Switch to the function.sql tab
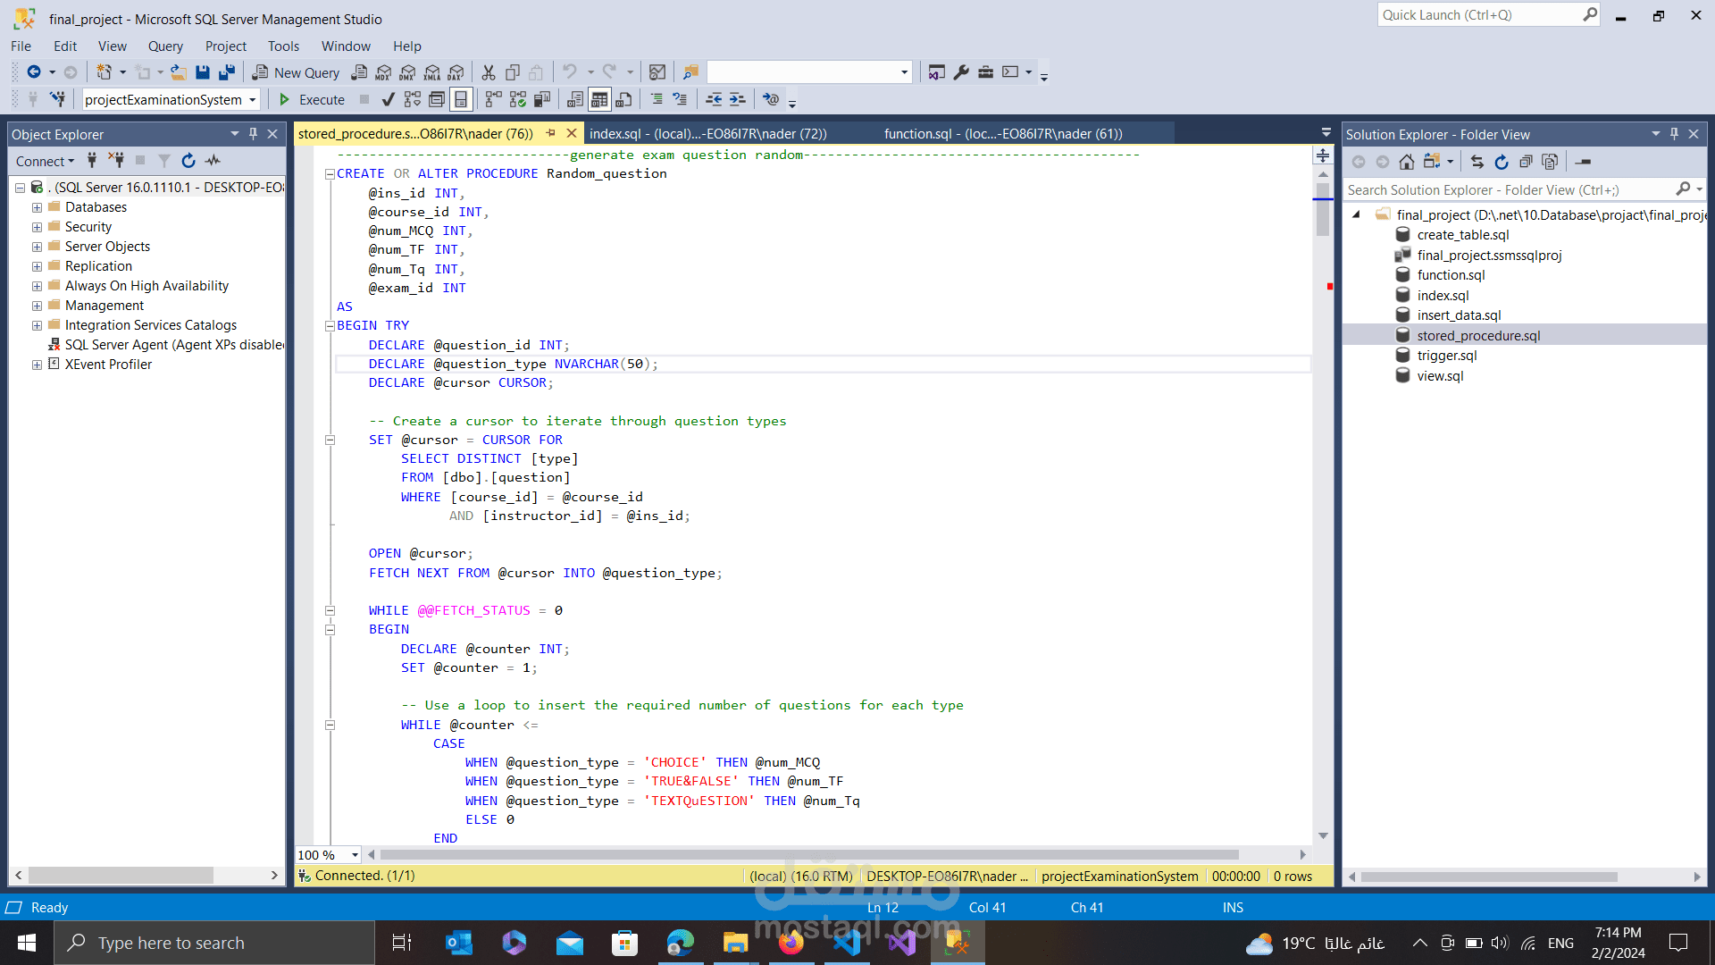This screenshot has height=965, width=1715. pos(1002,134)
